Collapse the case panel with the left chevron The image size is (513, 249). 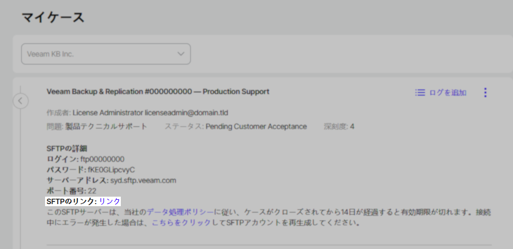pos(20,101)
